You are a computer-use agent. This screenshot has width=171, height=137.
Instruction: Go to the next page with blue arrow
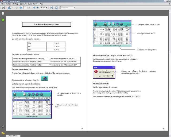21,8
